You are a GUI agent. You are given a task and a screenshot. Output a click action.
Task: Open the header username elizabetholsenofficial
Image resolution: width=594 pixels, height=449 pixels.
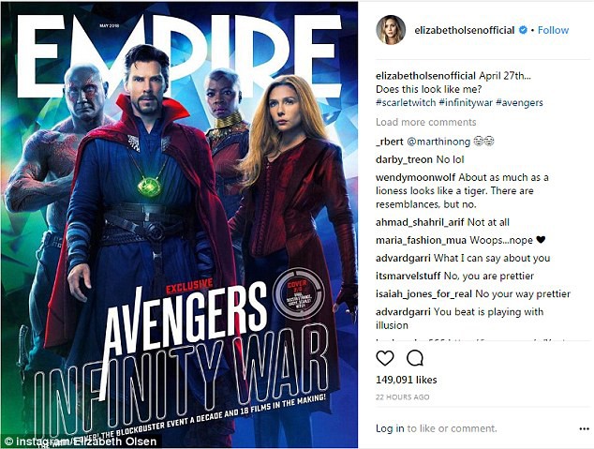[x=465, y=30]
